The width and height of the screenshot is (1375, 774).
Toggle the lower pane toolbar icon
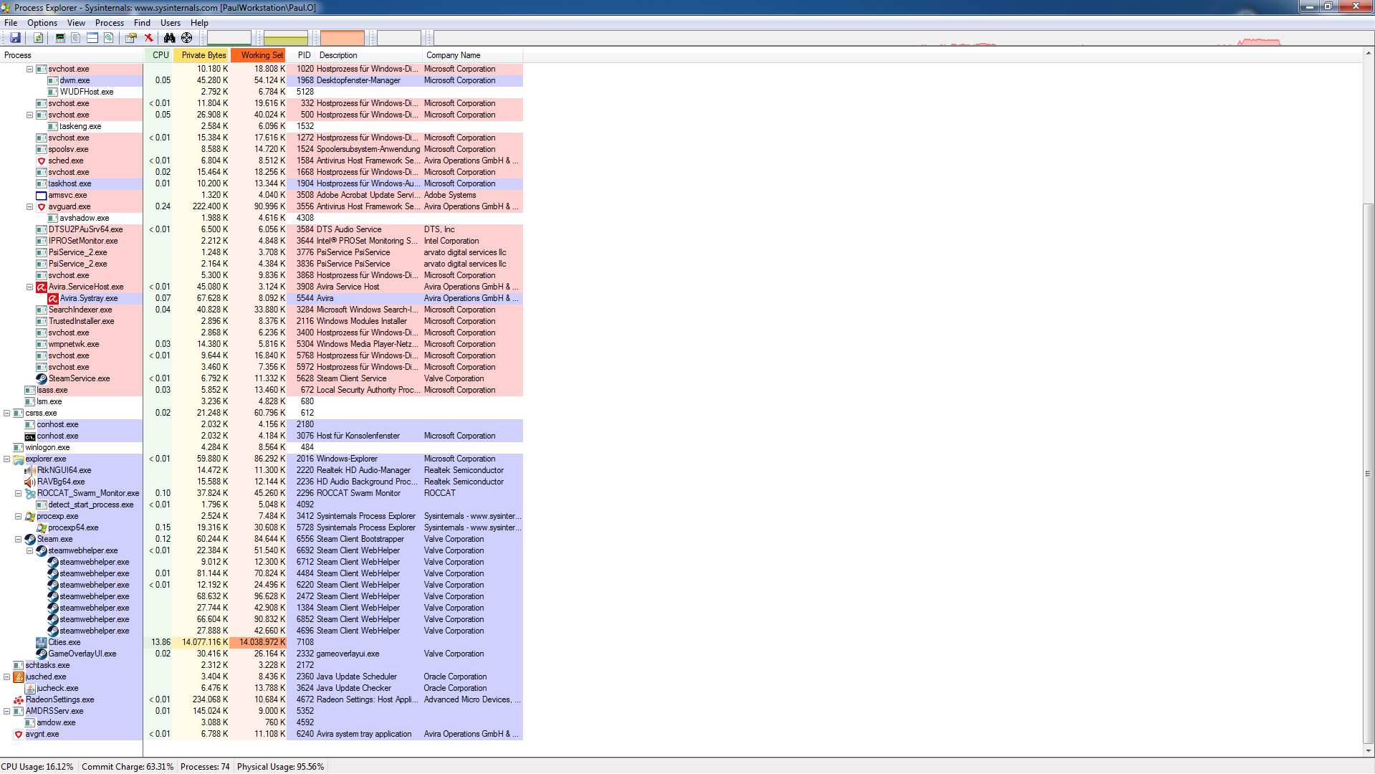pyautogui.click(x=92, y=38)
